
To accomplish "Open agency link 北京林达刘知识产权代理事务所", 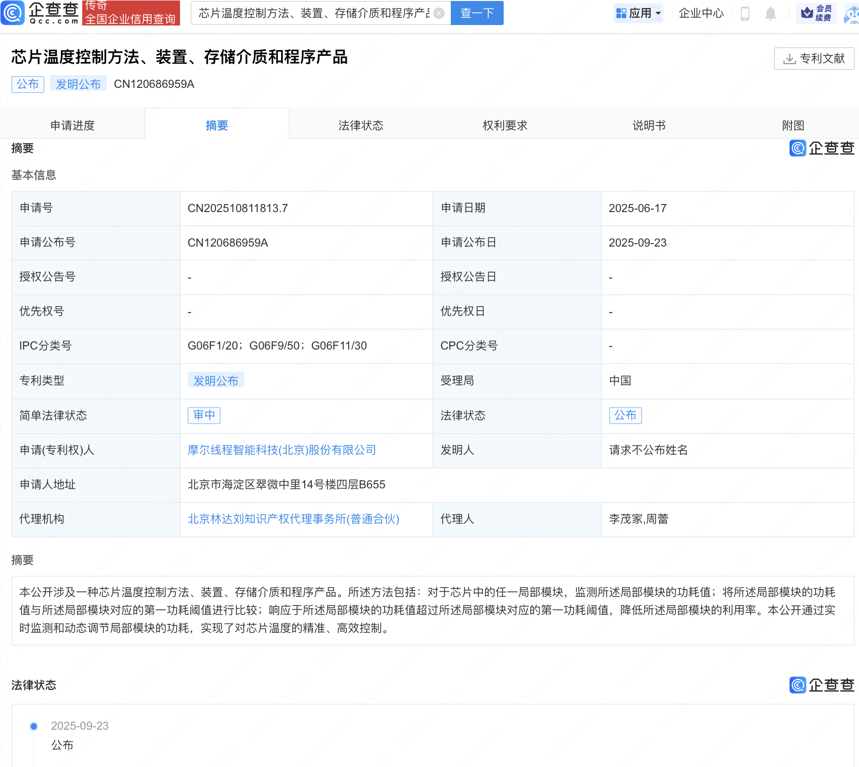I will click(x=293, y=519).
